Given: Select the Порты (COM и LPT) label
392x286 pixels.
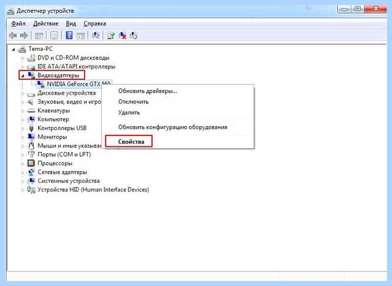Looking at the screenshot, I should pyautogui.click(x=64, y=154).
